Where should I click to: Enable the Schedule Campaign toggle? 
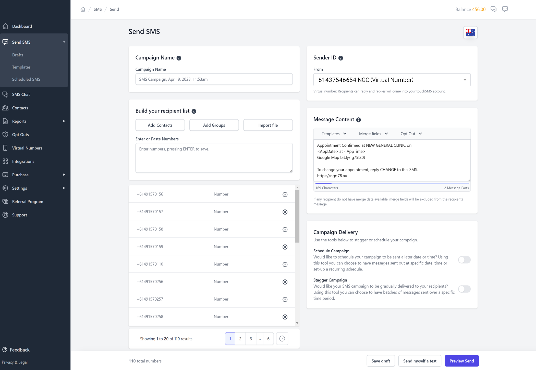coord(464,260)
